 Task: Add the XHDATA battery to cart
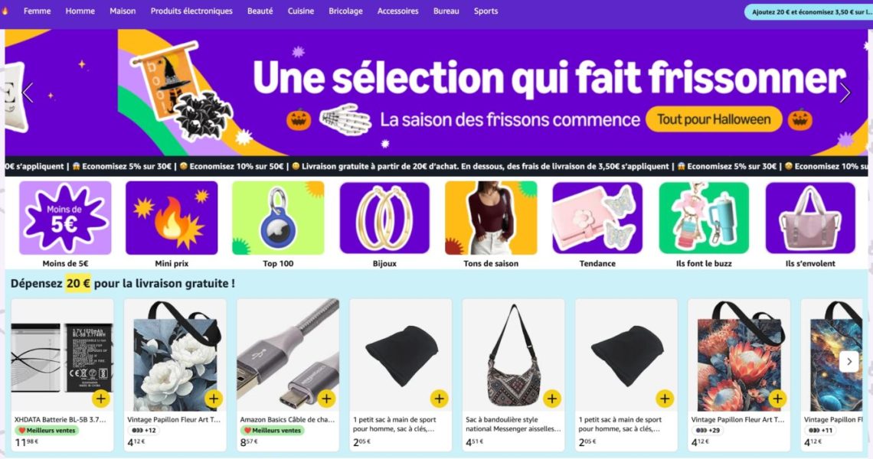101,399
